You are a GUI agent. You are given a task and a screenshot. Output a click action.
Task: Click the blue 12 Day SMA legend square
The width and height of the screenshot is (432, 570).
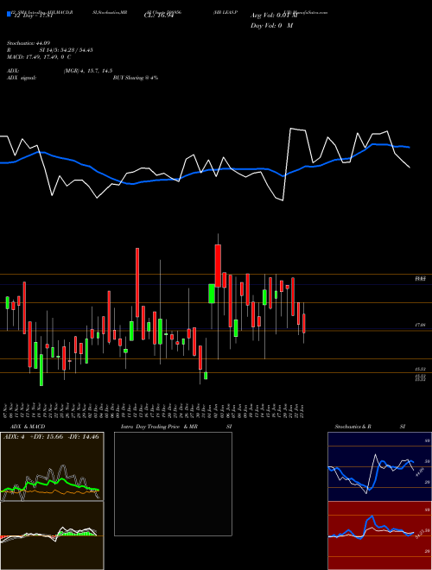point(10,15)
